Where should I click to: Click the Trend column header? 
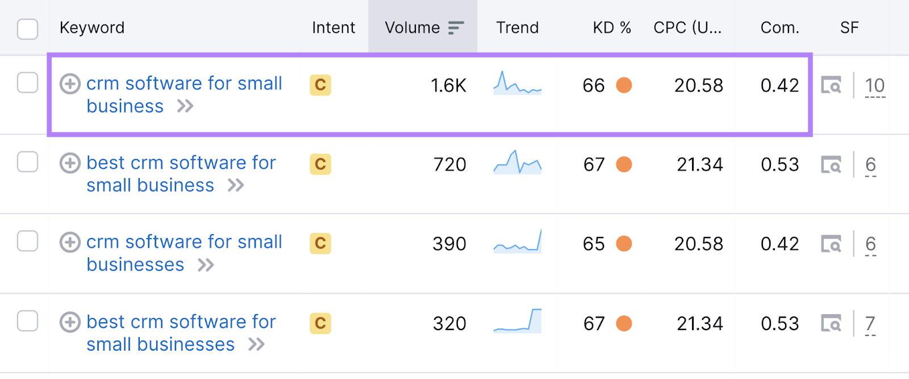517,27
